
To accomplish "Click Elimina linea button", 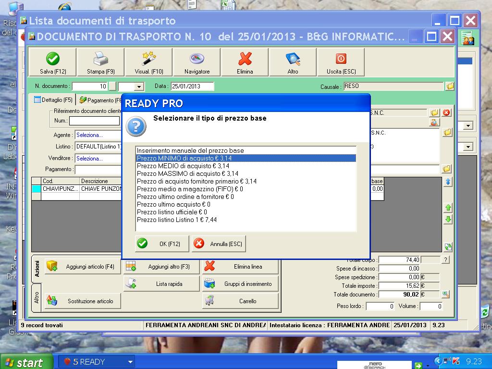I will pyautogui.click(x=240, y=266).
